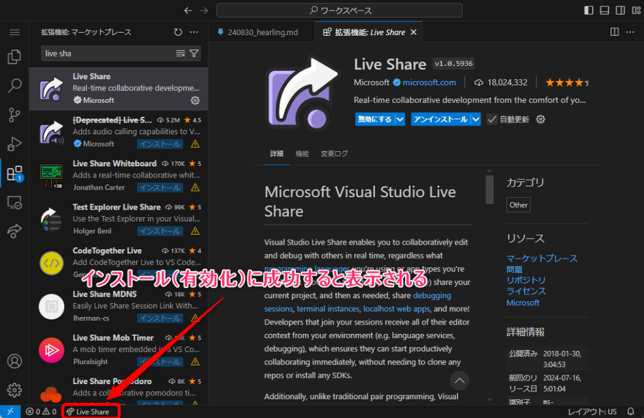Click inside the ワークスペース search box

[x=340, y=10]
